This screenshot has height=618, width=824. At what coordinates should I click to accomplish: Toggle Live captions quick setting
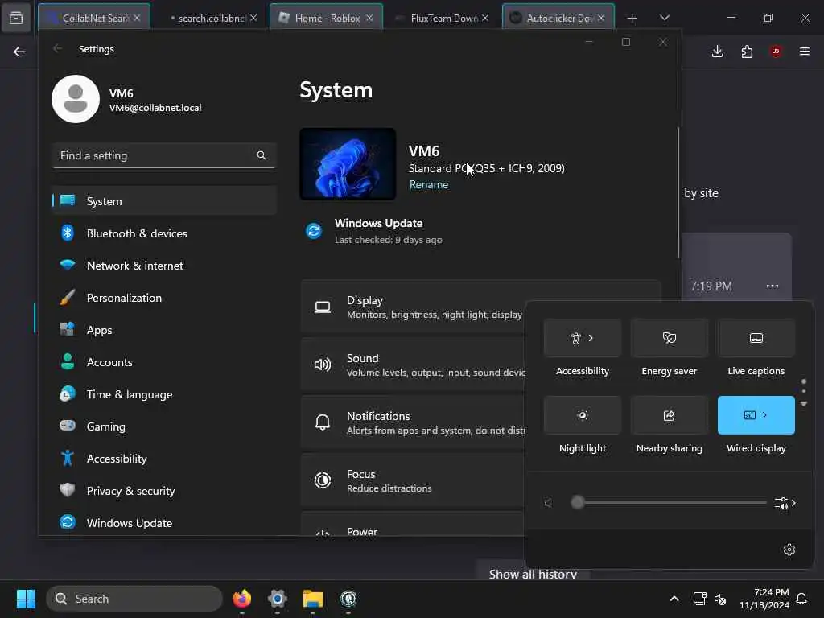click(x=756, y=338)
